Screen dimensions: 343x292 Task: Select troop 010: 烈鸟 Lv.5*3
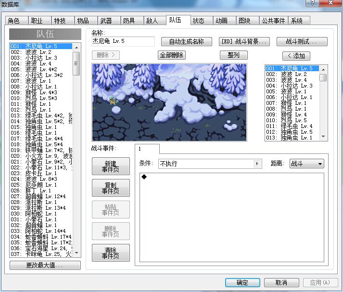(41, 98)
